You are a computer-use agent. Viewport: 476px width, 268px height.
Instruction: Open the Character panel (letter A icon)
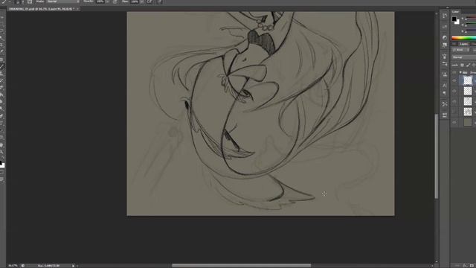tap(445, 86)
